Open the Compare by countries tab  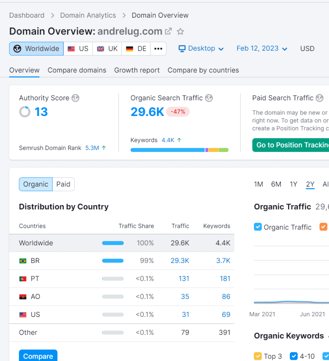[x=203, y=70]
